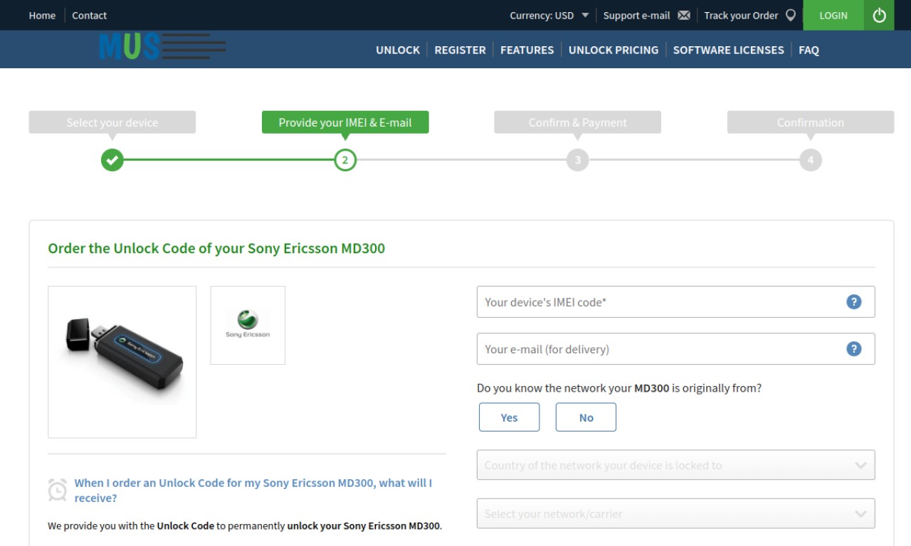Click the Confirmation step tab
The width and height of the screenshot is (911, 546).
pos(811,122)
